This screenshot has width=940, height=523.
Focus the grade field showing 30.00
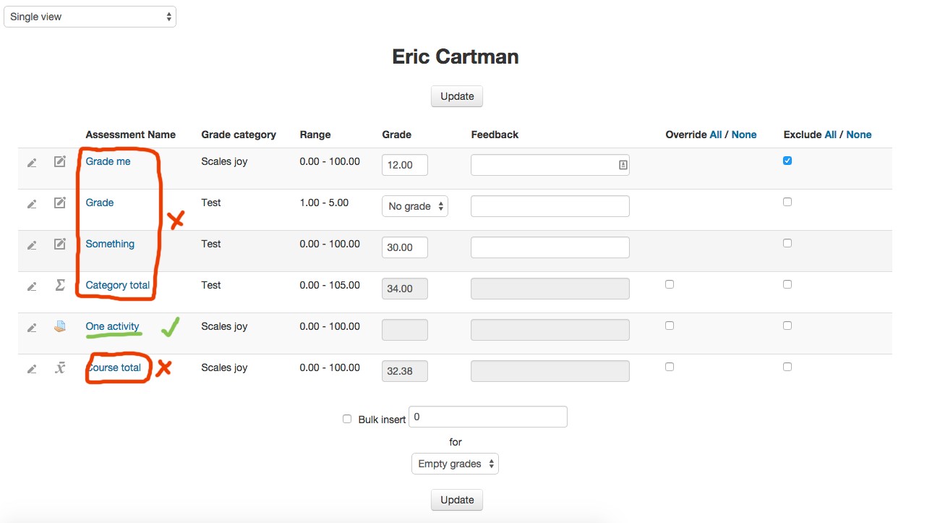coord(405,247)
